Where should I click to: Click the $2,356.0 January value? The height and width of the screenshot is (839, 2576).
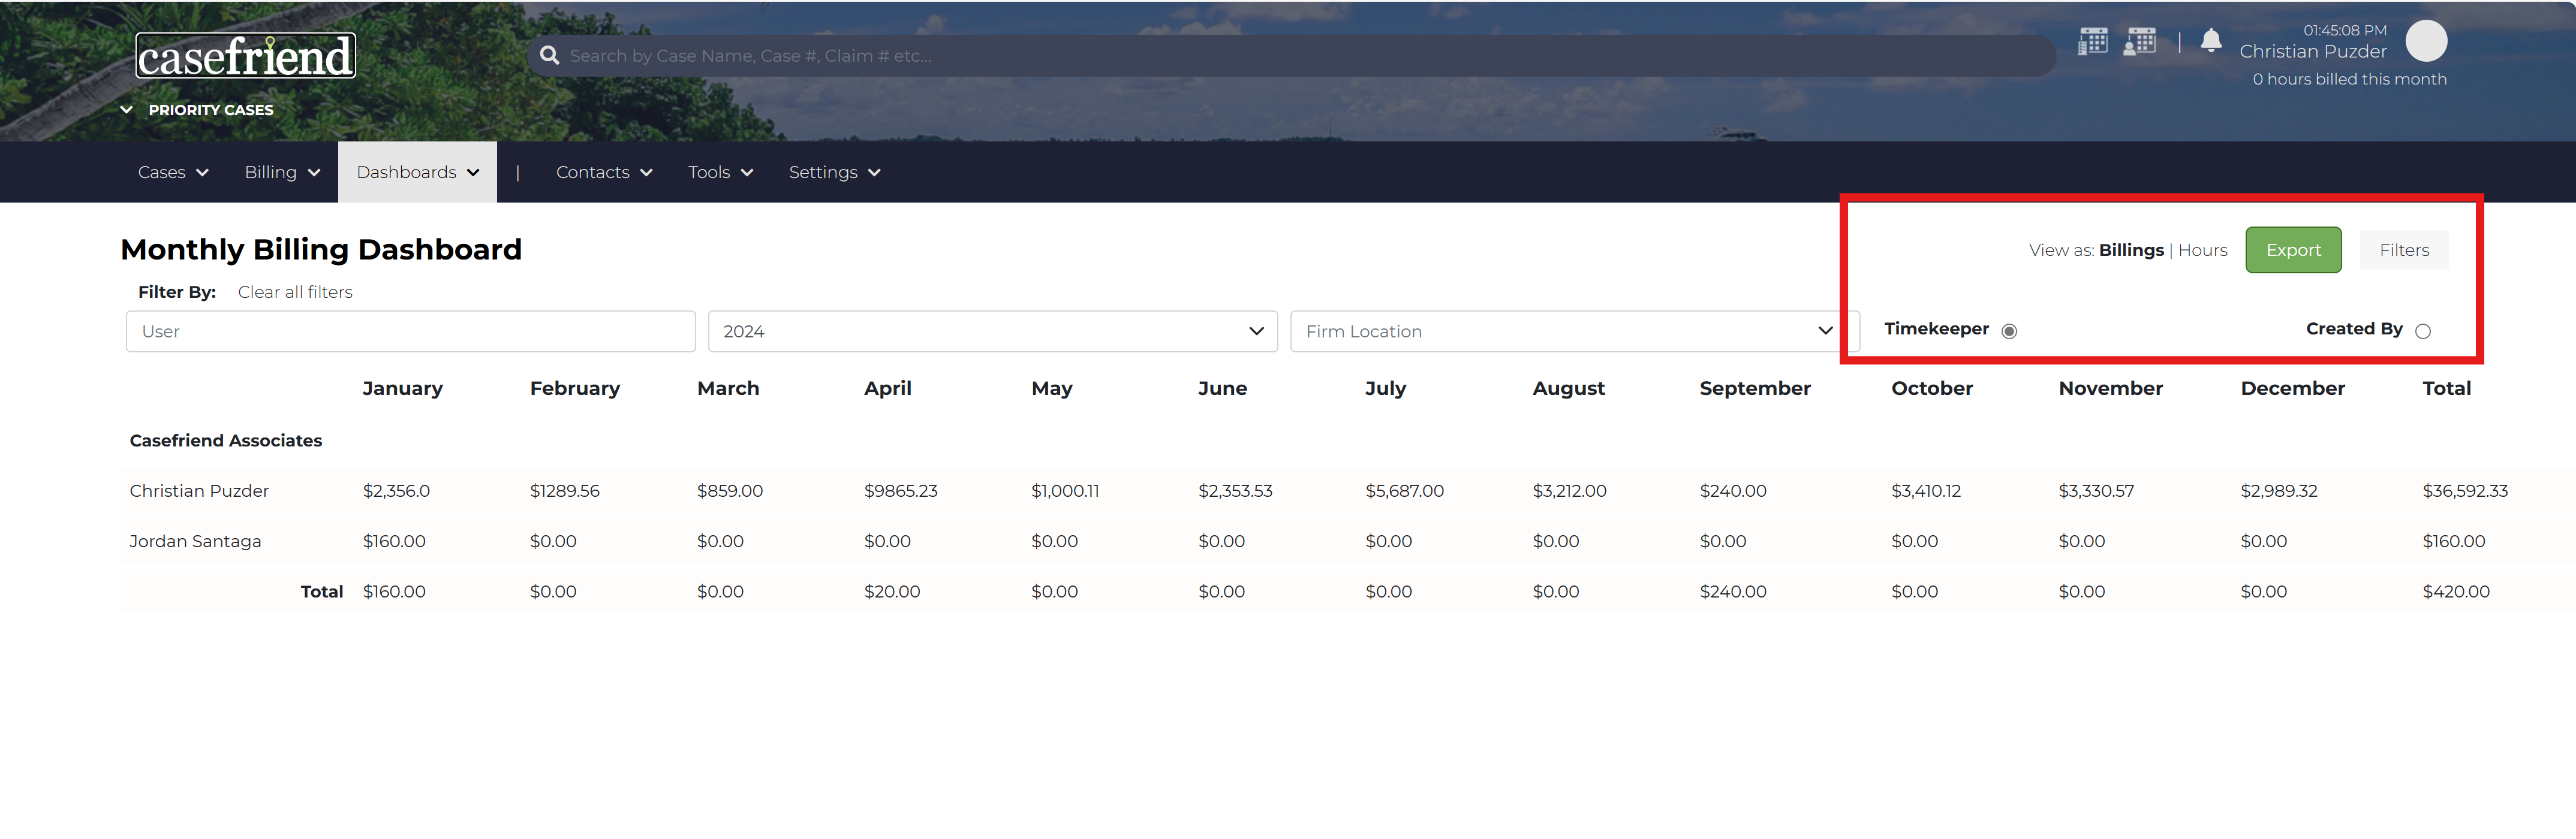coord(396,491)
